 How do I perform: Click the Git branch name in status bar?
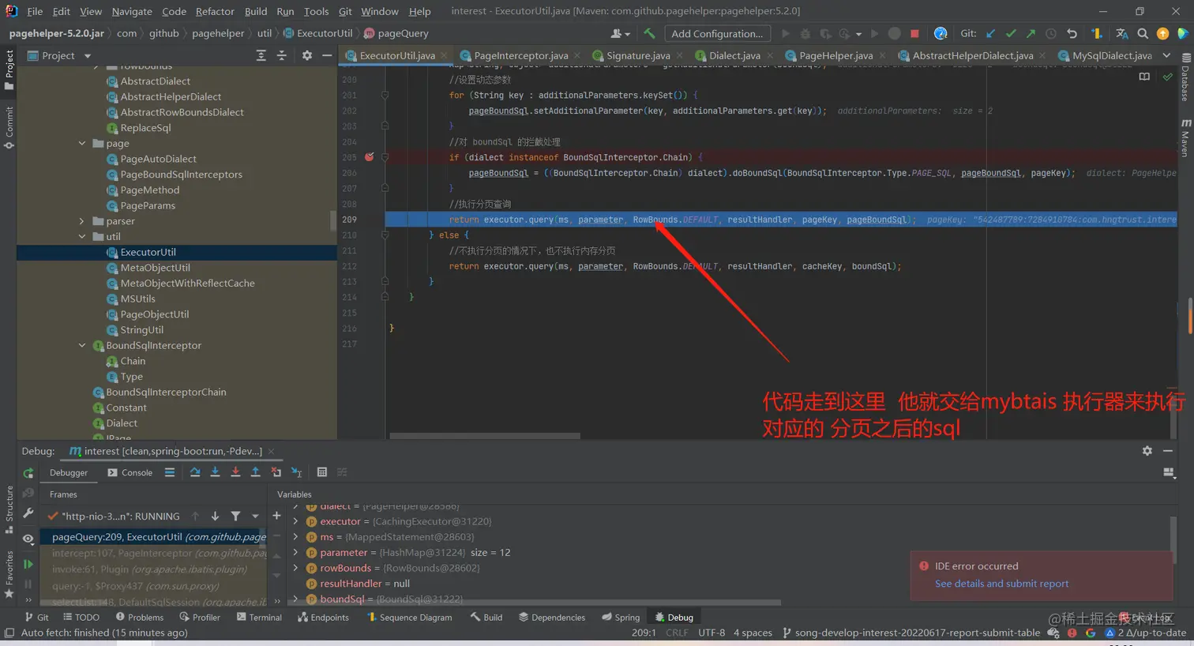(911, 633)
